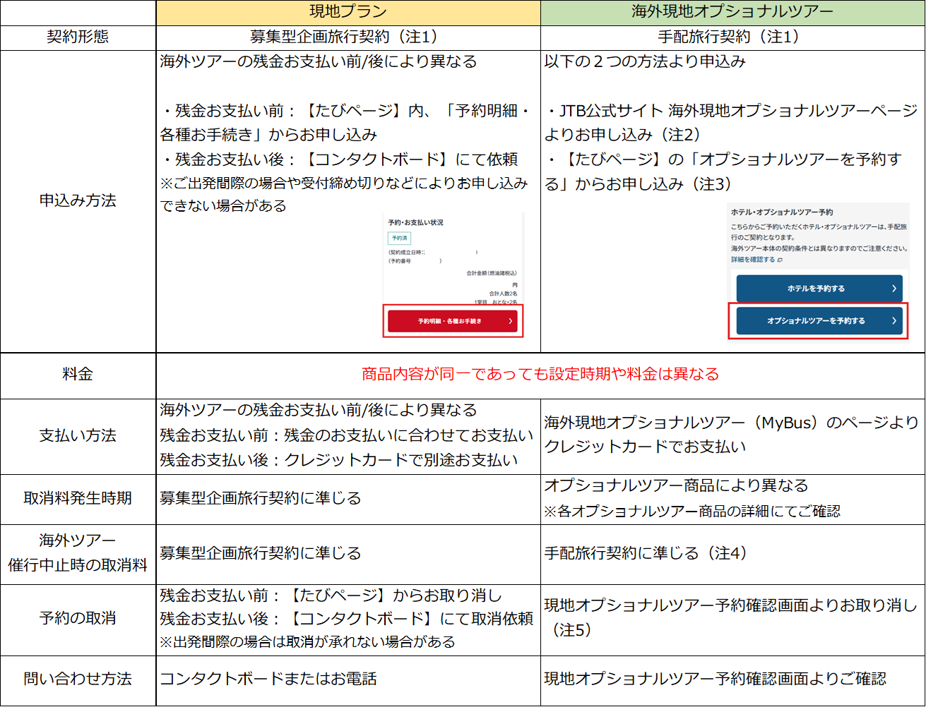Click the 取消料発生時期 row label
926x707 pixels.
[78, 497]
